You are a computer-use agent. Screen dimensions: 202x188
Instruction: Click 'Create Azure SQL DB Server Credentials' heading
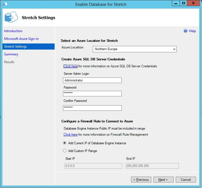pyautogui.click(x=93, y=59)
